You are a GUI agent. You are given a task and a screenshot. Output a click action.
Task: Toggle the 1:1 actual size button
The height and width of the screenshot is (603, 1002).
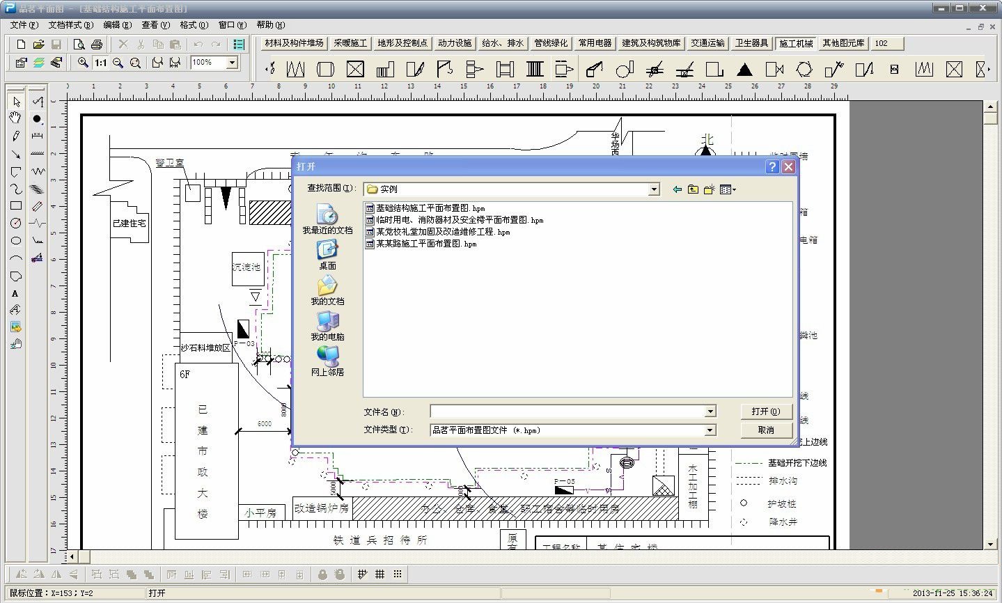[x=101, y=63]
